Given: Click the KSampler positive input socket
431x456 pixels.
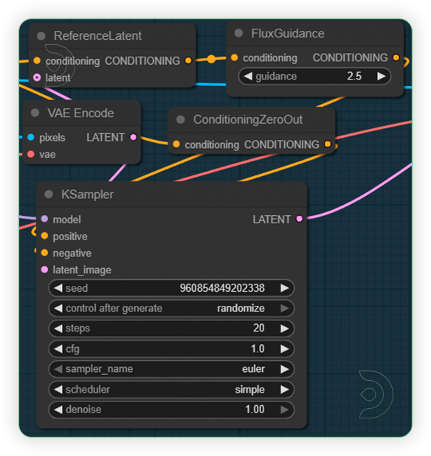Looking at the screenshot, I should (44, 236).
